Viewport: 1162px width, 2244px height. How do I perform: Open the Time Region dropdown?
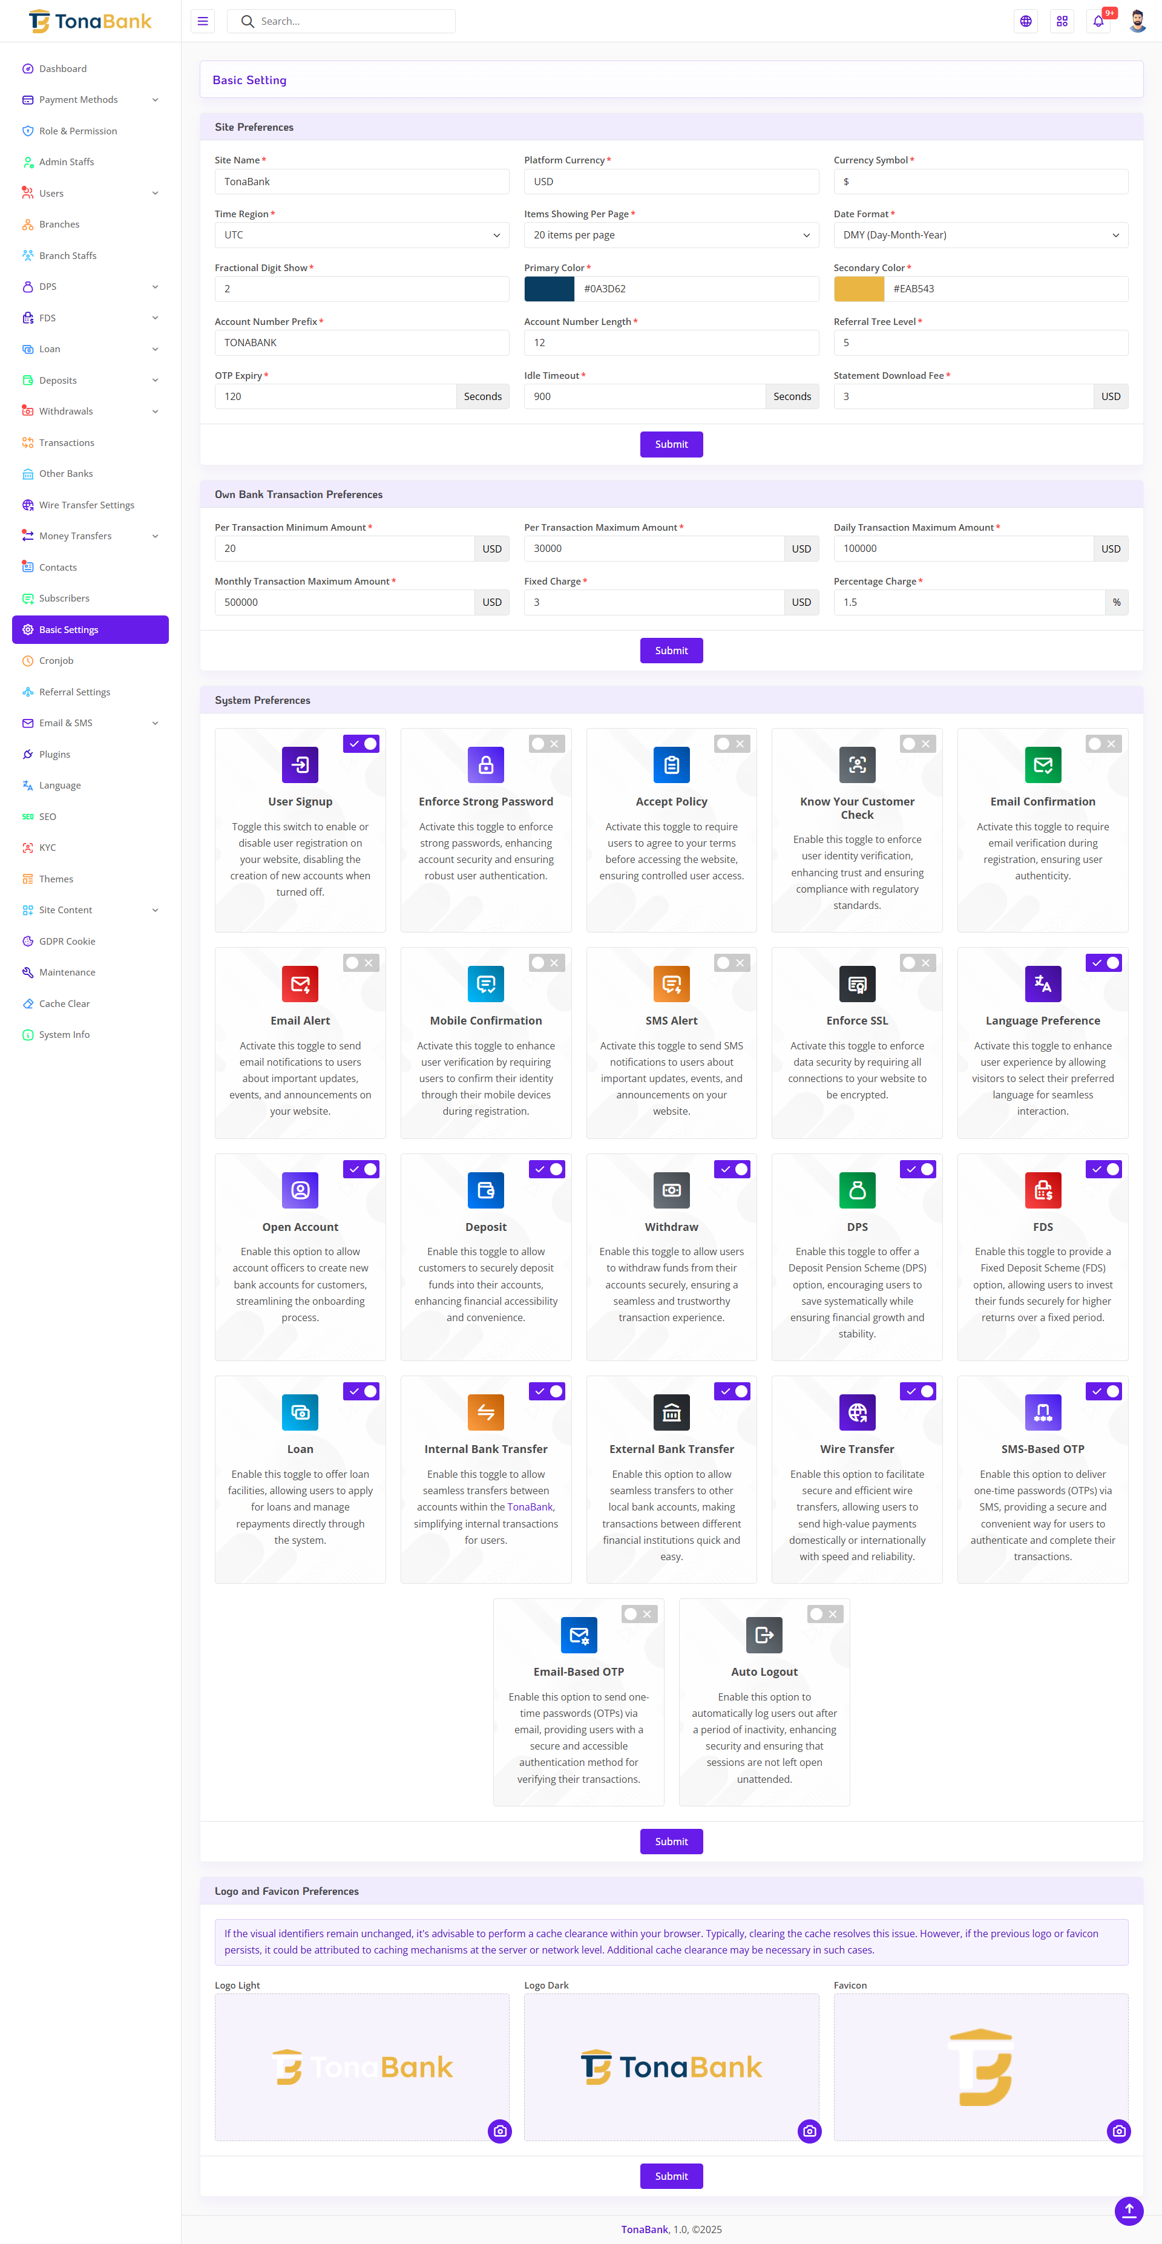361,235
